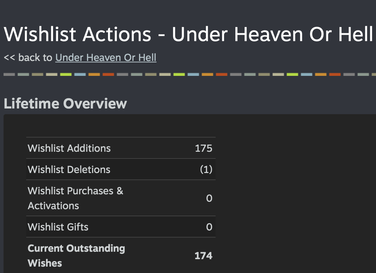
Task: Select the Lifetime Overview heading
Action: [65, 104]
